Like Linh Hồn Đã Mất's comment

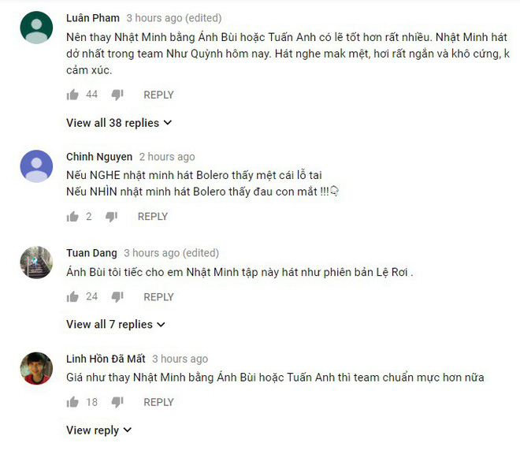[x=72, y=402]
